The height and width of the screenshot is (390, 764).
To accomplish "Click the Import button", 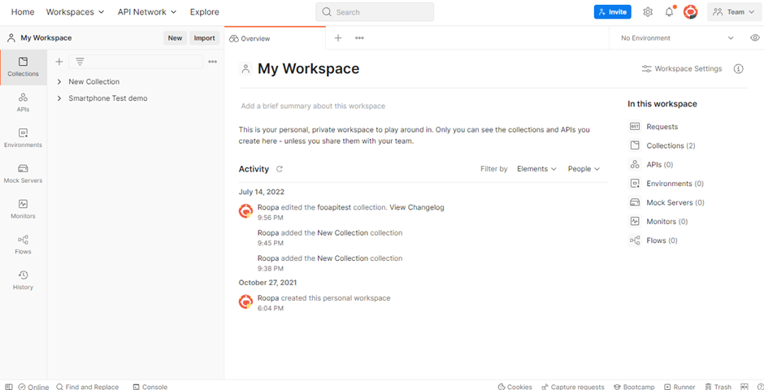I will [x=204, y=38].
